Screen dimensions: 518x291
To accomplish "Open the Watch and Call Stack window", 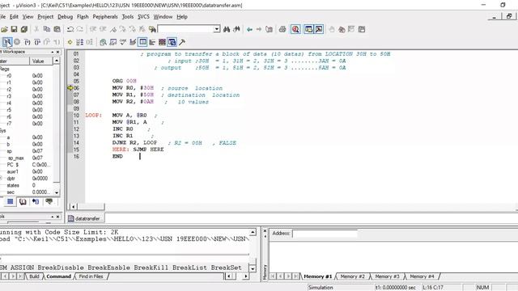I will pyautogui.click(x=113, y=42).
